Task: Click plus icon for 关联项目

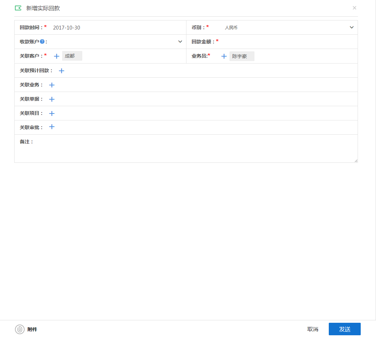Action: pos(52,113)
